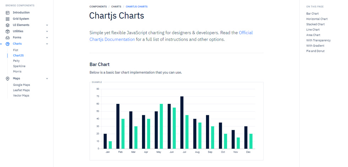Open the Vector Maps page
The height and width of the screenshot is (167, 348).
pyautogui.click(x=21, y=95)
